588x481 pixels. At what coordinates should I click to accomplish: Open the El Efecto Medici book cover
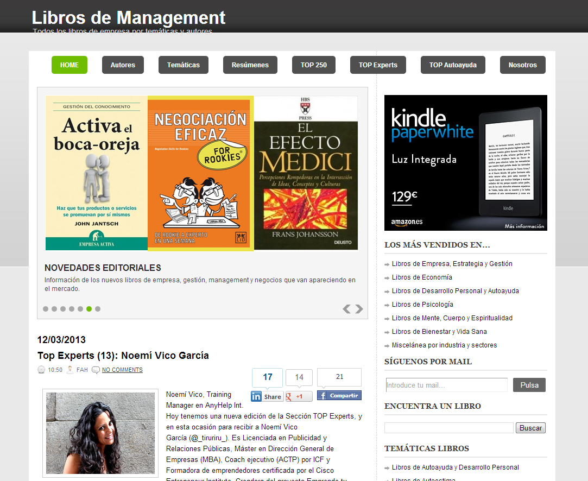click(306, 173)
